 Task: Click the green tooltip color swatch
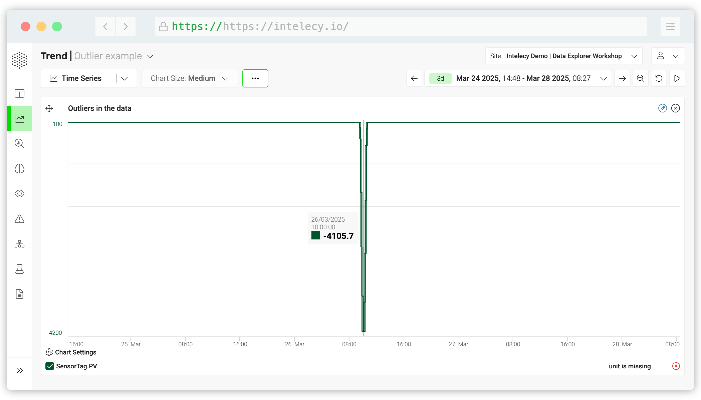pyautogui.click(x=315, y=235)
